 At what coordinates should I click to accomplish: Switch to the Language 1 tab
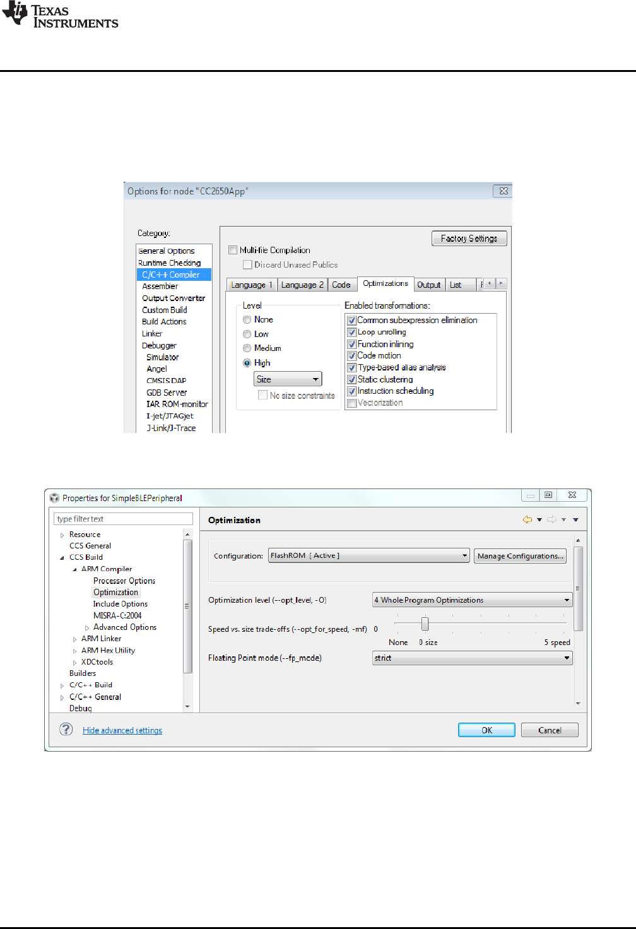click(252, 285)
